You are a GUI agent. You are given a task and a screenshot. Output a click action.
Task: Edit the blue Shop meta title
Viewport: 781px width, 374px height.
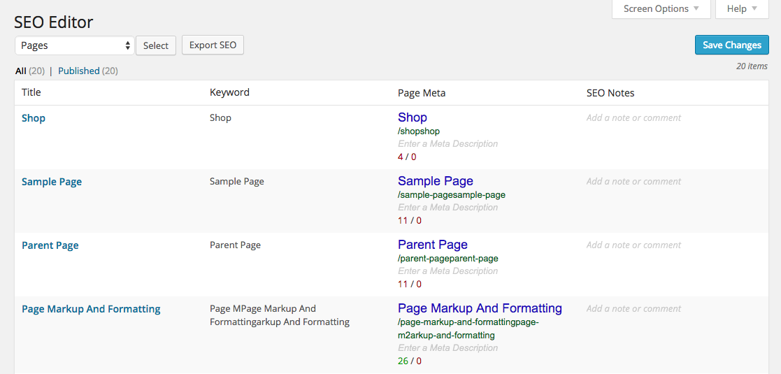coord(413,117)
